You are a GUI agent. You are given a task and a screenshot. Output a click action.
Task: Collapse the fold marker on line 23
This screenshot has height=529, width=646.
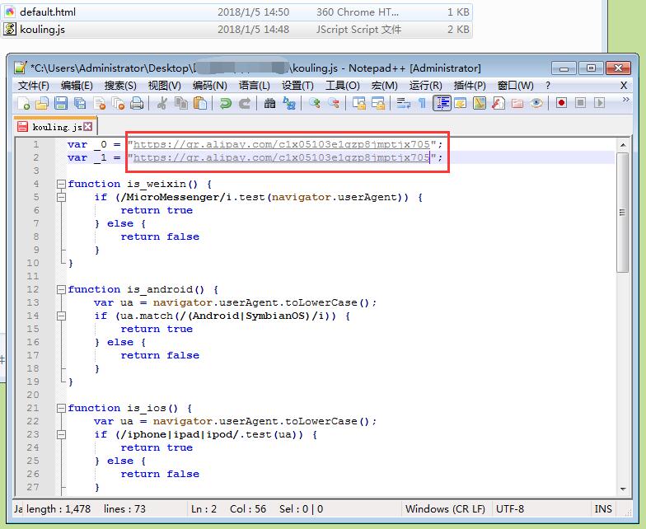tap(61, 434)
